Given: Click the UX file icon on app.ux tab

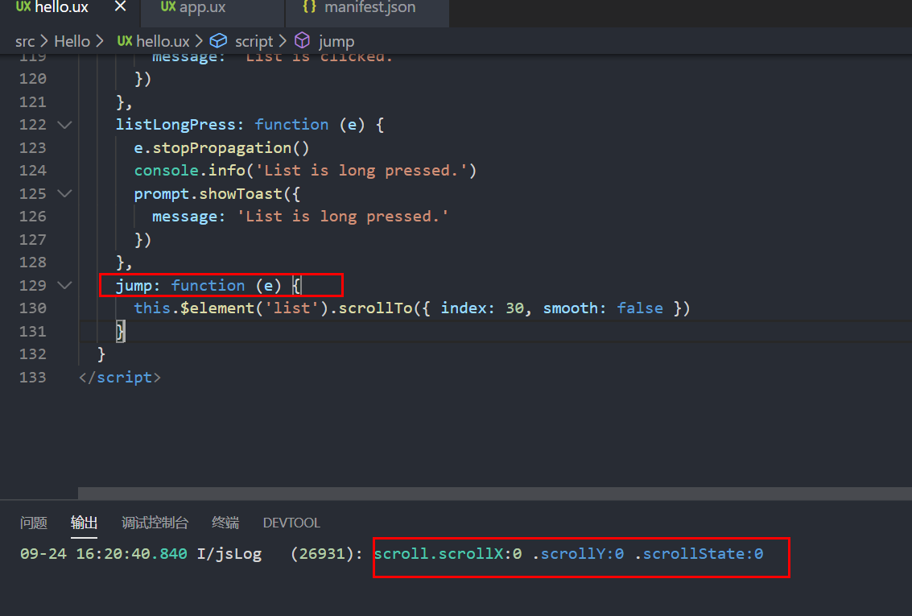Looking at the screenshot, I should pos(168,7).
